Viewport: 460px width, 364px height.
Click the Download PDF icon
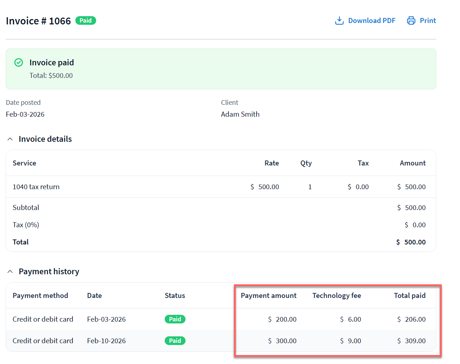pos(339,21)
